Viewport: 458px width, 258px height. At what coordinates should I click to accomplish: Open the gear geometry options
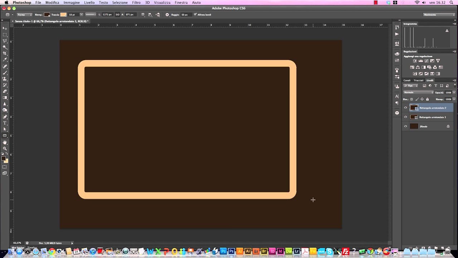pos(167,15)
